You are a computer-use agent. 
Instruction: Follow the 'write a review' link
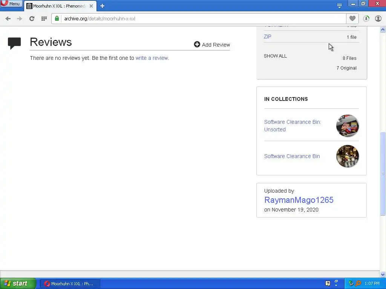click(x=152, y=58)
